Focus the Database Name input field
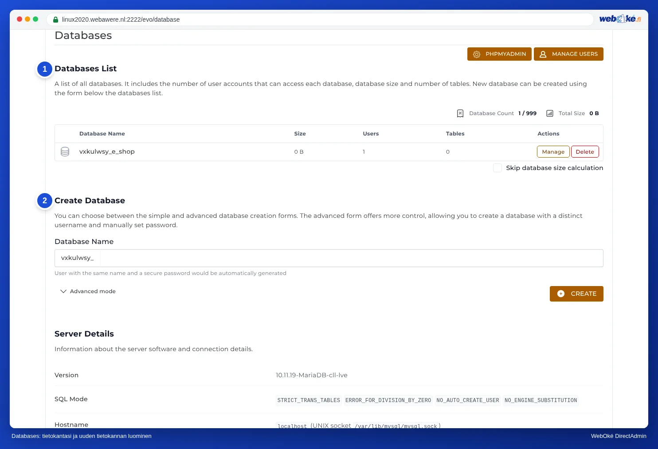Viewport: 658px width, 449px height. (x=352, y=258)
